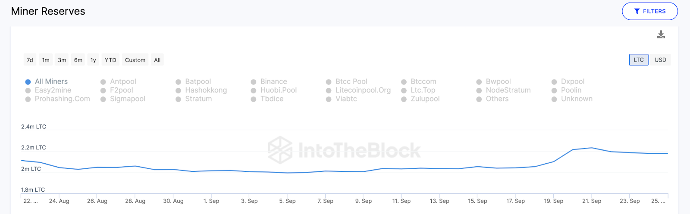Show the F2pool legend dot
Screen dimensions: 690x214
pyautogui.click(x=103, y=90)
